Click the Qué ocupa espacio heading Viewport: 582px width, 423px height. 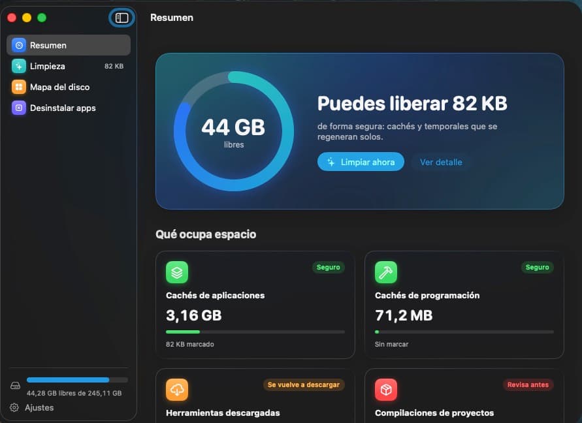coord(206,234)
